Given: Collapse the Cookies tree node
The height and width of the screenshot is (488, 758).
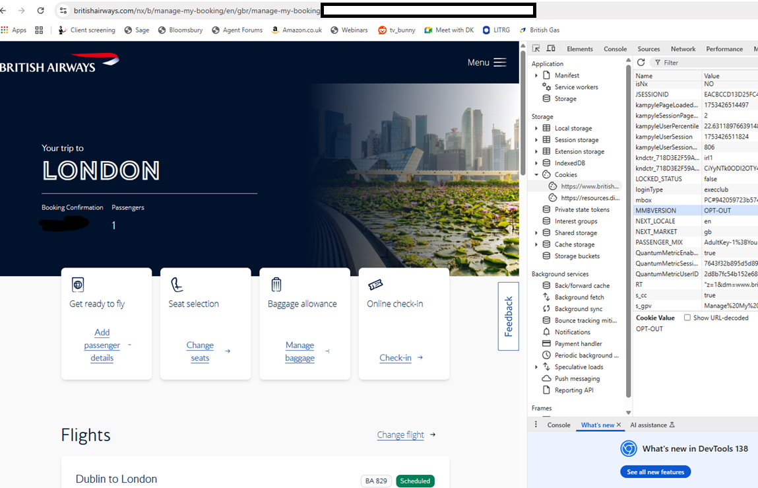Looking at the screenshot, I should tap(536, 175).
